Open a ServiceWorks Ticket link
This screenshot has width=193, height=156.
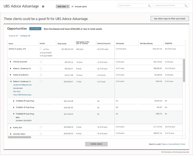[x=174, y=144]
